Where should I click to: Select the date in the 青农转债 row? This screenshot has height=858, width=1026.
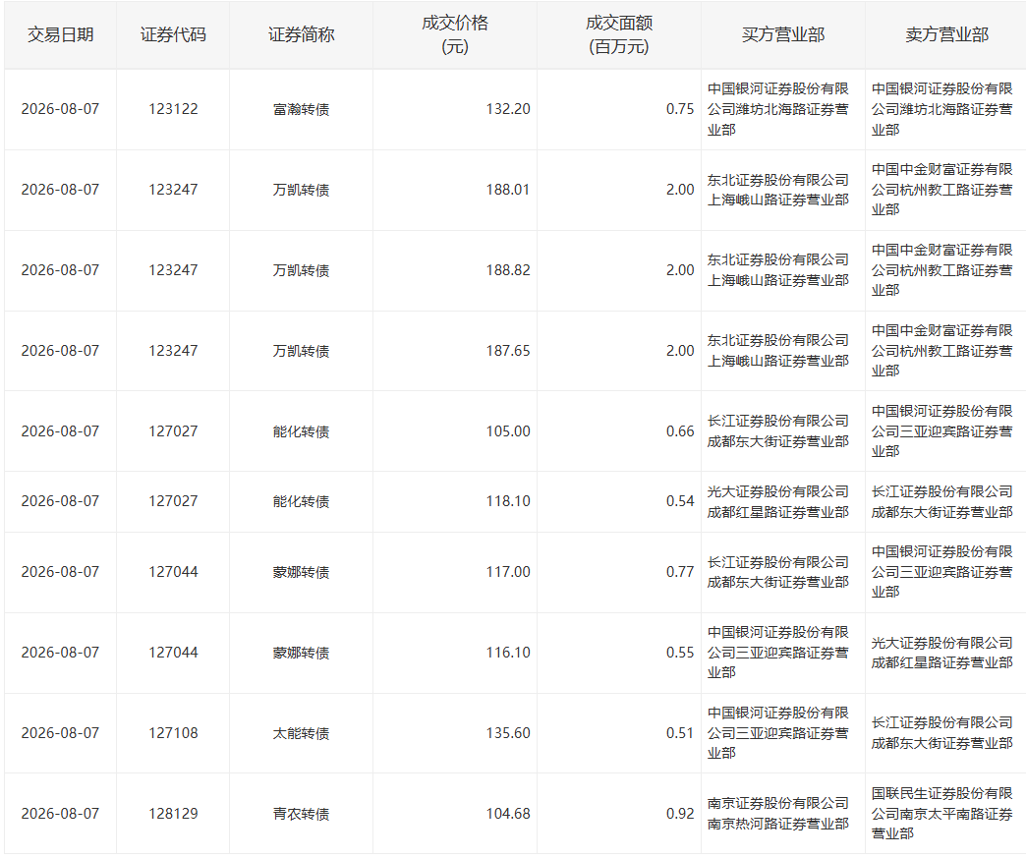pos(60,814)
